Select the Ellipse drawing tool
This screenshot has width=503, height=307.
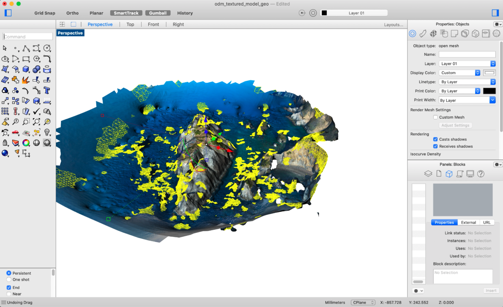coord(5,59)
